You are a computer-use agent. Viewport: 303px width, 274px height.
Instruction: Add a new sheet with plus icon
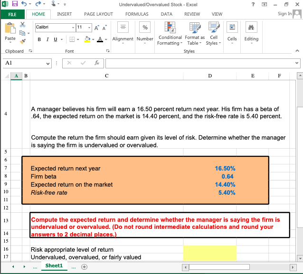[x=84, y=267]
